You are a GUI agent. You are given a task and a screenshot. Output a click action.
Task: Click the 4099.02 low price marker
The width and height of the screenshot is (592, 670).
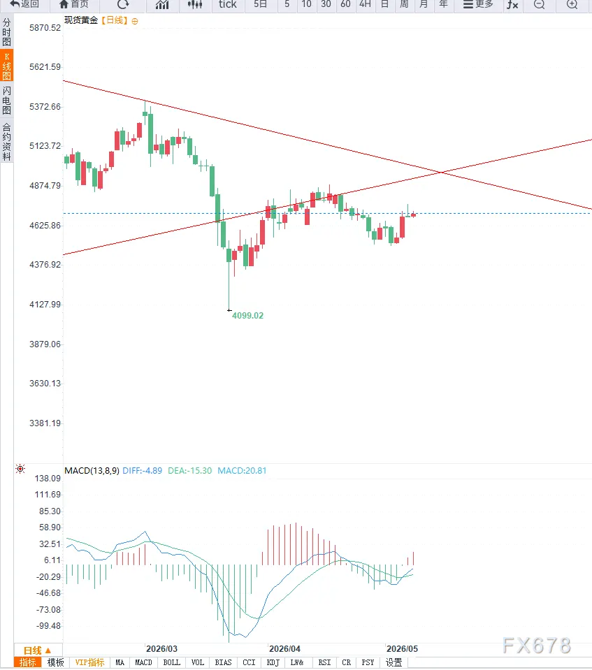[x=247, y=316]
